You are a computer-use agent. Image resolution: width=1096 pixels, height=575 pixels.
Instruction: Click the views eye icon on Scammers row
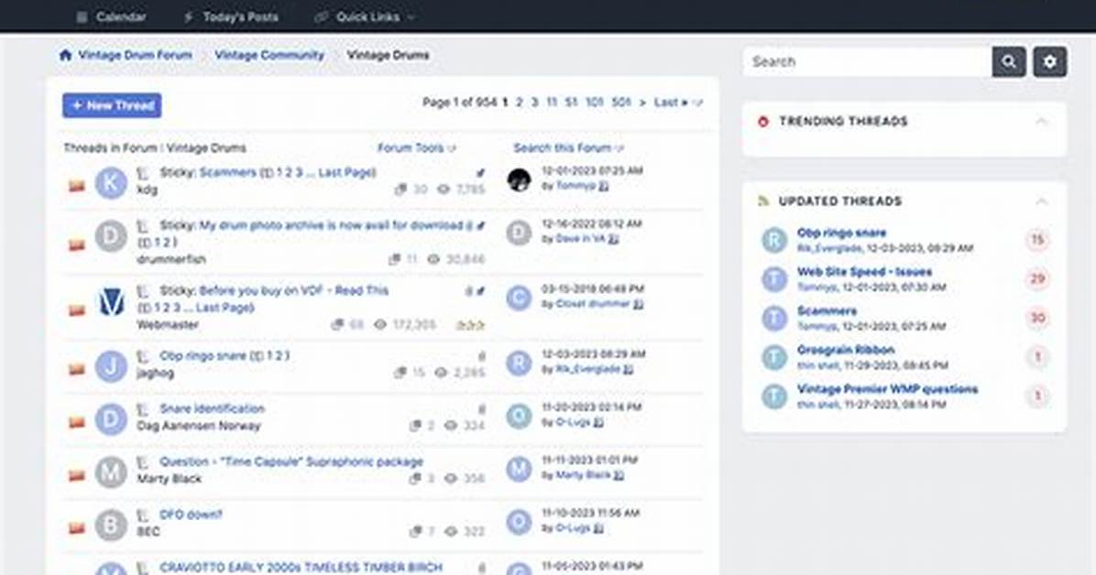(444, 190)
